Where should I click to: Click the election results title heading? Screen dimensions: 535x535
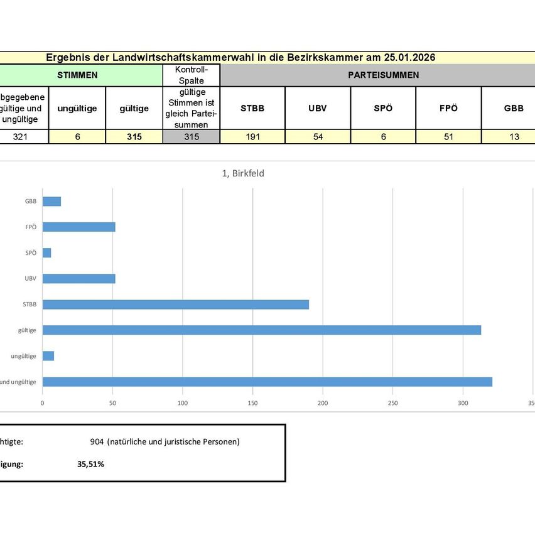(x=240, y=57)
